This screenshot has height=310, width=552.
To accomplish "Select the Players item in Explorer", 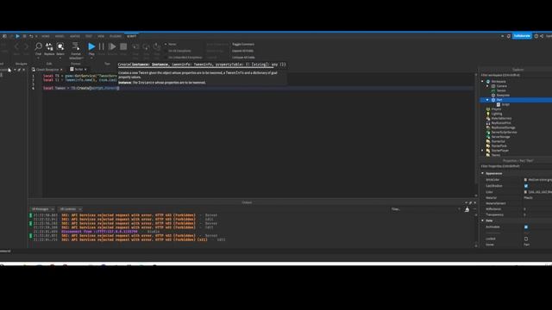I will click(x=496, y=109).
